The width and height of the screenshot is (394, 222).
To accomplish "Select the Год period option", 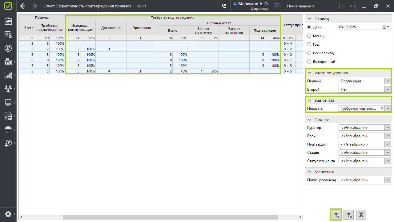I will pos(309,44).
